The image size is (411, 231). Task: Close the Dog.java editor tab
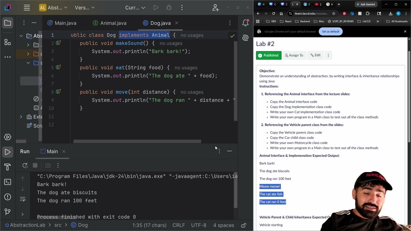[177, 23]
